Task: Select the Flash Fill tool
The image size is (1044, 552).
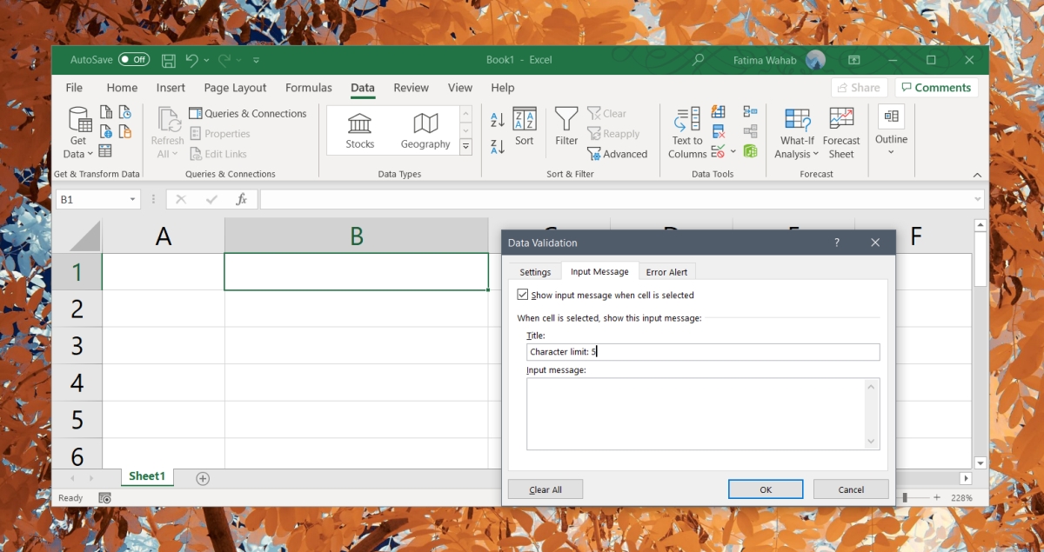Action: coord(718,111)
